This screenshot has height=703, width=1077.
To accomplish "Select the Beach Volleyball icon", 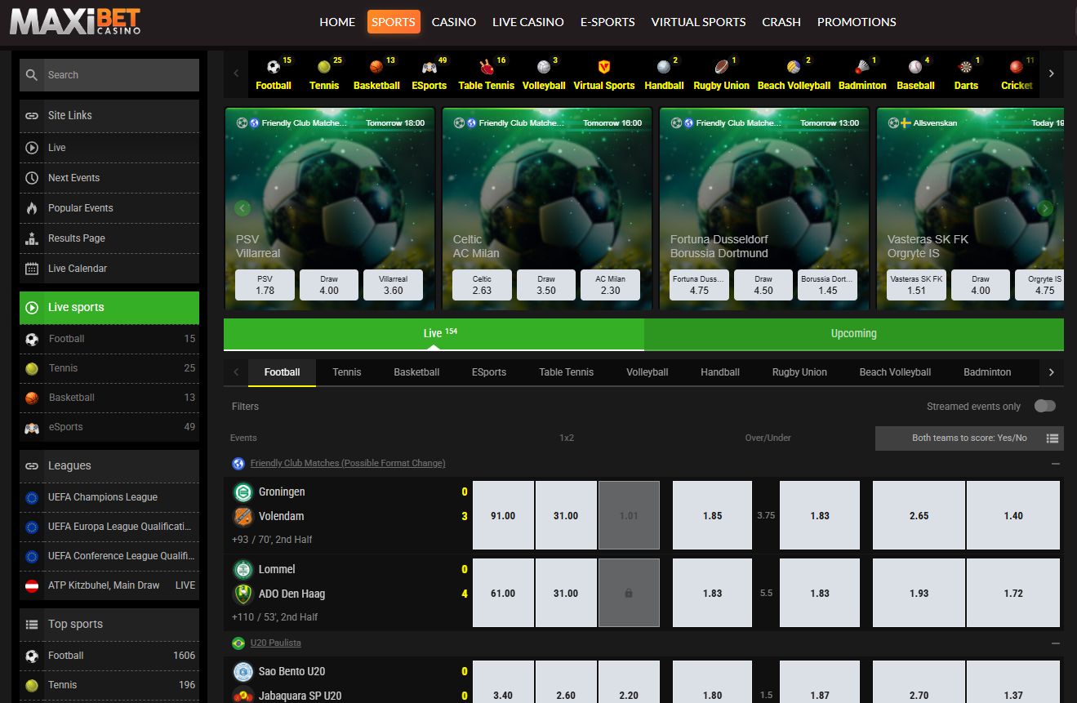I will pos(794,68).
